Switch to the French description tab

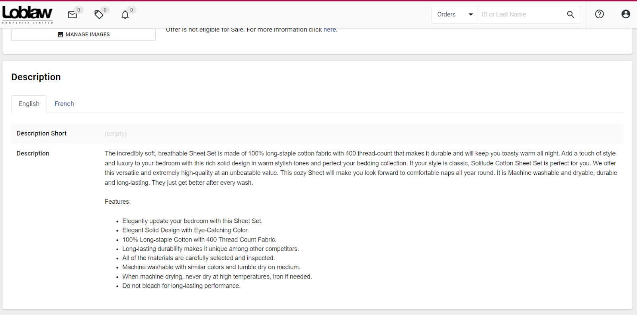tap(64, 104)
